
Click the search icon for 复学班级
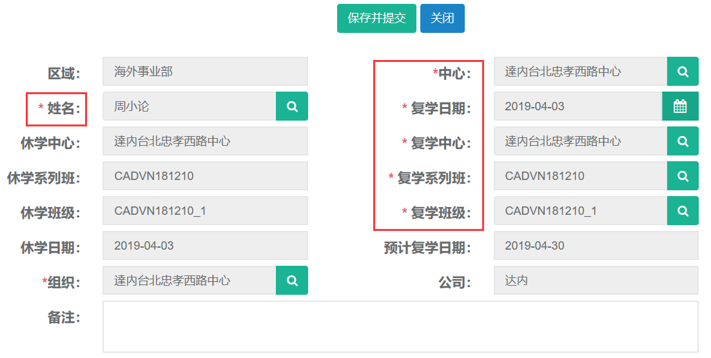click(x=683, y=211)
